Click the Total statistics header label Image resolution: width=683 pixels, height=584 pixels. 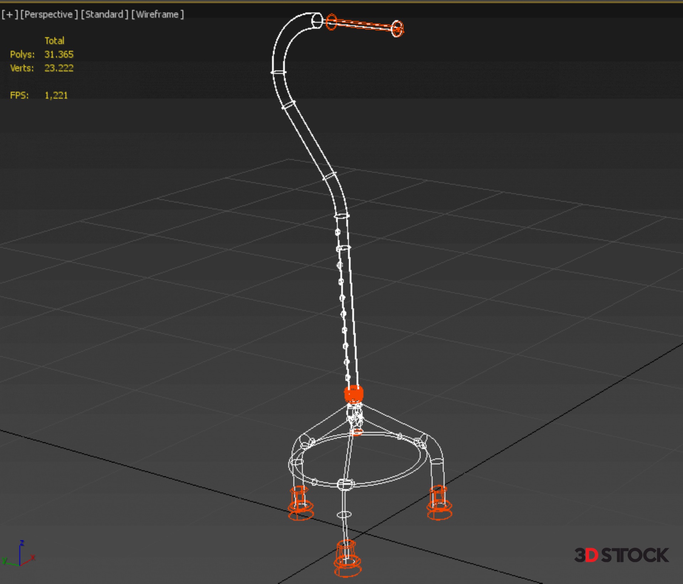pos(54,40)
